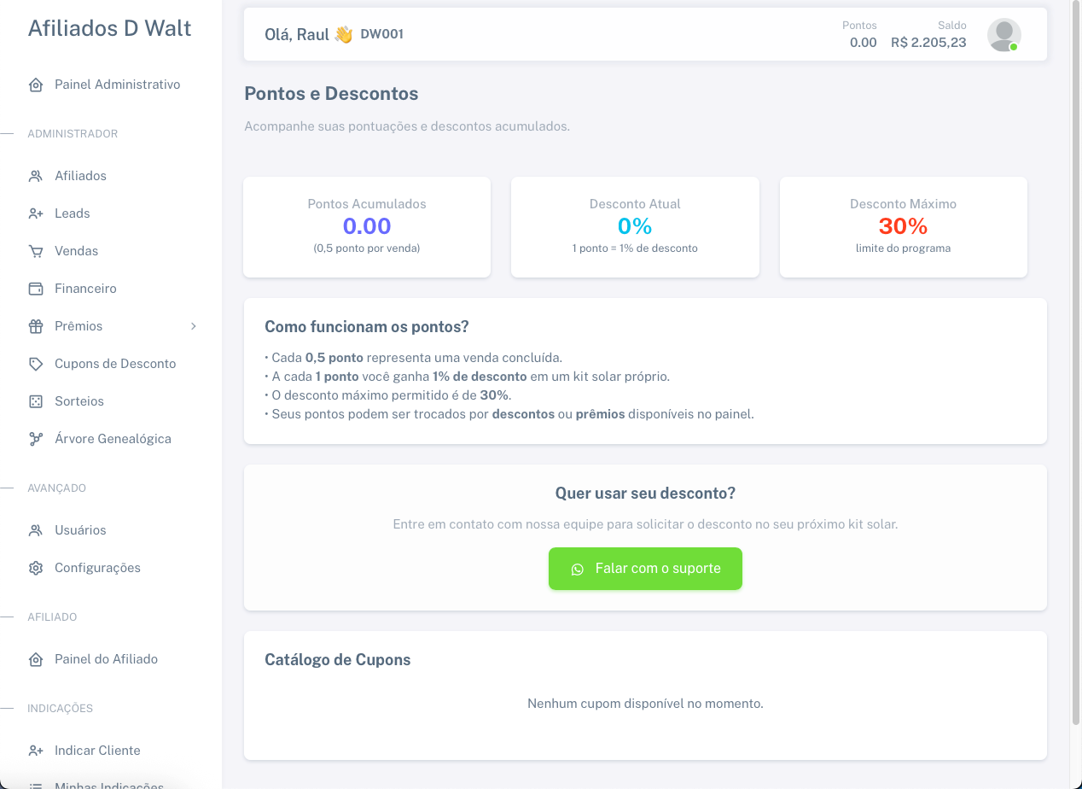The image size is (1082, 789).
Task: Click the Configurações gear icon
Action: (x=36, y=568)
